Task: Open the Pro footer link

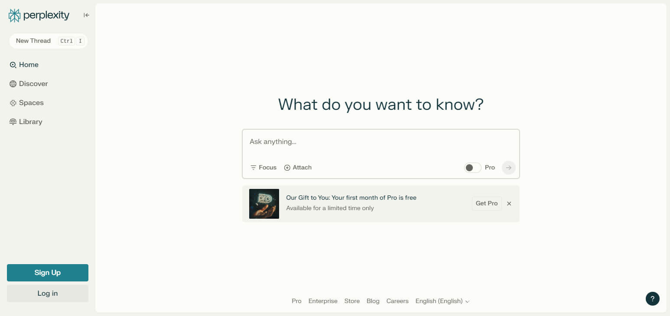Action: tap(296, 301)
